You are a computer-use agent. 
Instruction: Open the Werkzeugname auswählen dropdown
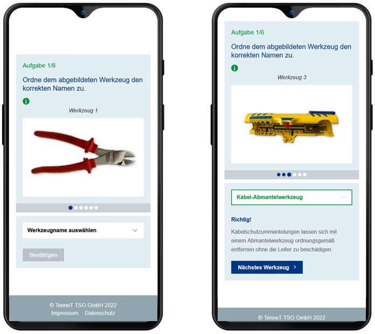click(83, 230)
